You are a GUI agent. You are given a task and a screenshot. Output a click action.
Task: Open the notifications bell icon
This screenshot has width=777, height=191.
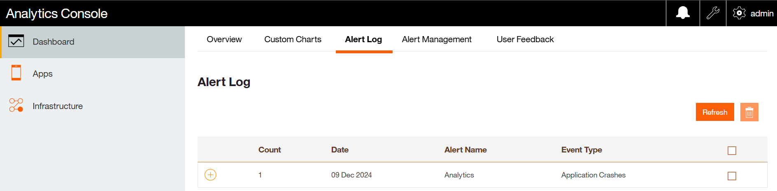[x=683, y=13]
